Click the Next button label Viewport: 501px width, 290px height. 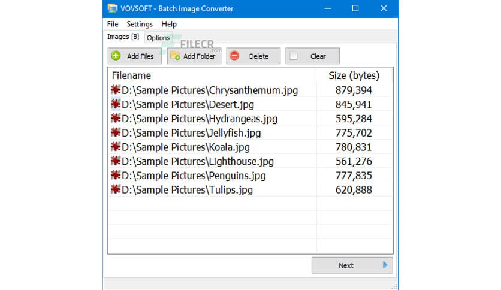point(346,265)
